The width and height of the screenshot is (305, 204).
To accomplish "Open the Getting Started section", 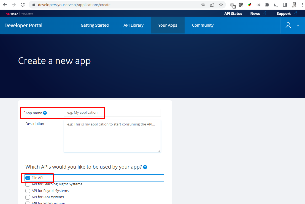I will click(95, 25).
